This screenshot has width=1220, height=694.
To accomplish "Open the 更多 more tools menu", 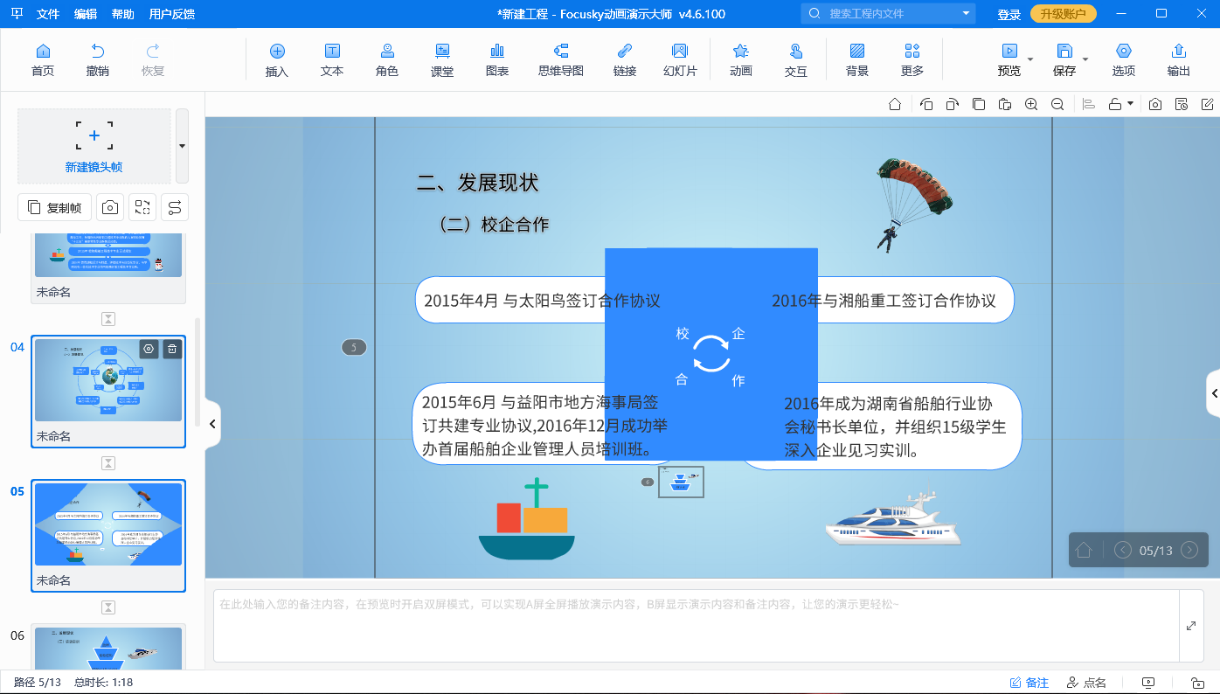I will click(912, 59).
